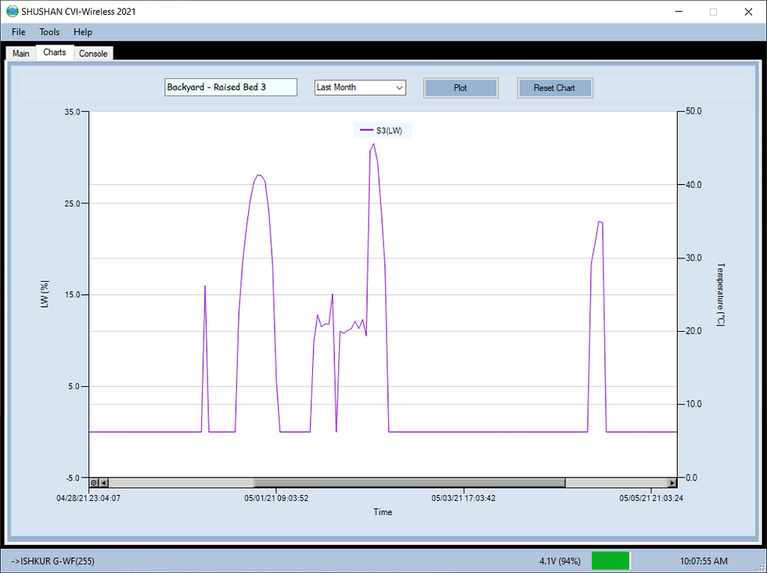Viewport: 767px width, 573px height.
Task: Click the Plot button
Action: coord(460,88)
